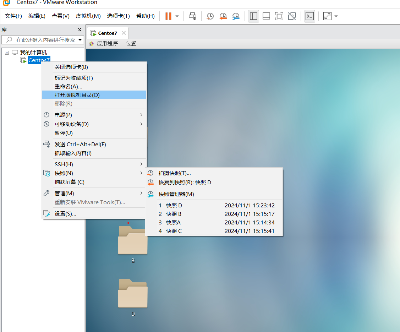Viewport: 400px width, 332px height.
Task: Choose 暂停(U) in the context menu
Action: pos(94,133)
